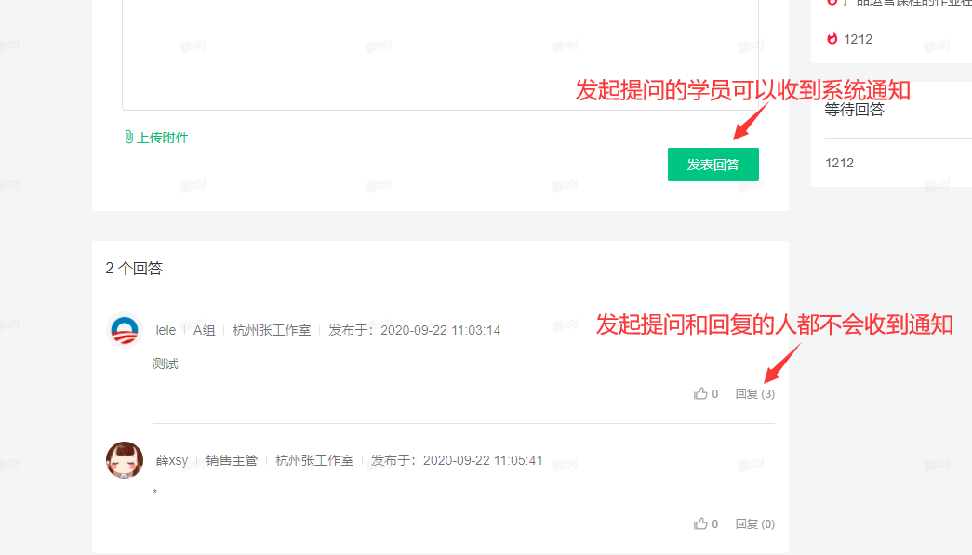Click inside the answer text area

440,55
